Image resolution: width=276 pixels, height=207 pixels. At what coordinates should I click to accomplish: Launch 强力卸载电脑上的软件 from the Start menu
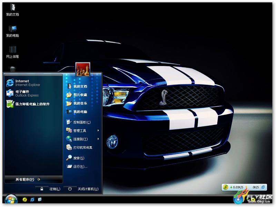[28, 104]
